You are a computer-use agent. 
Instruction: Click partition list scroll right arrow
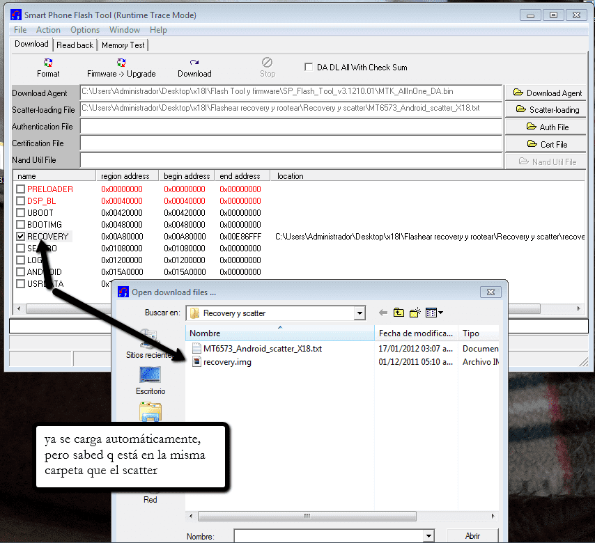[x=579, y=308]
